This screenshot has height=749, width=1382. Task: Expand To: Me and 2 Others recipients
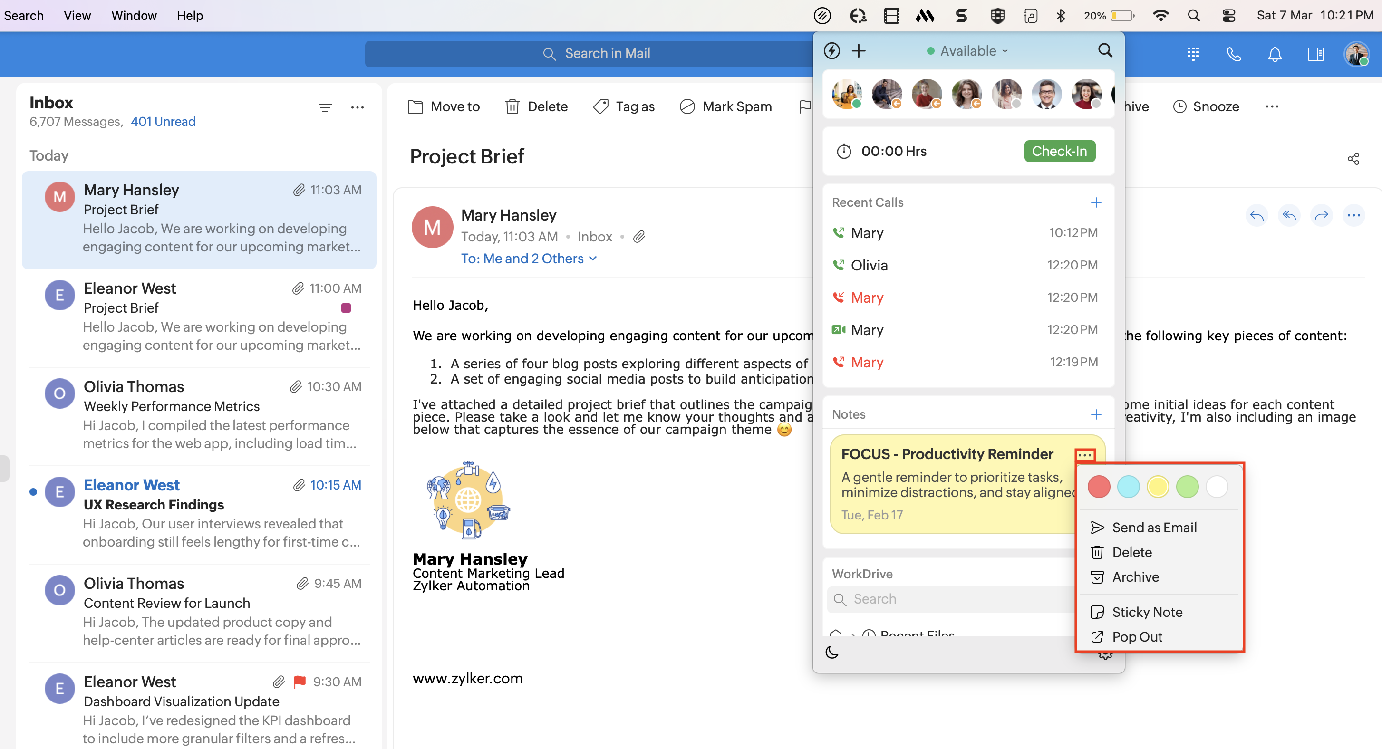pyautogui.click(x=529, y=259)
